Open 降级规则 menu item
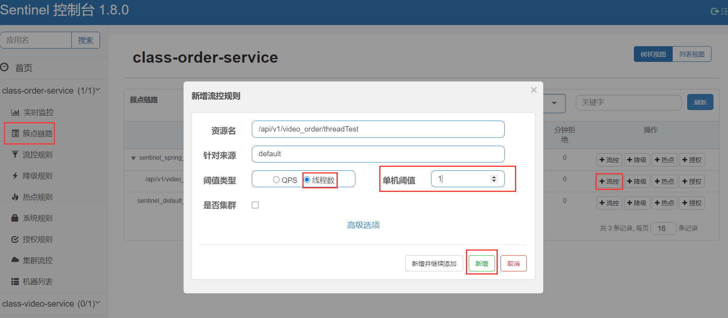Screen dimensions: 728x318 point(38,176)
